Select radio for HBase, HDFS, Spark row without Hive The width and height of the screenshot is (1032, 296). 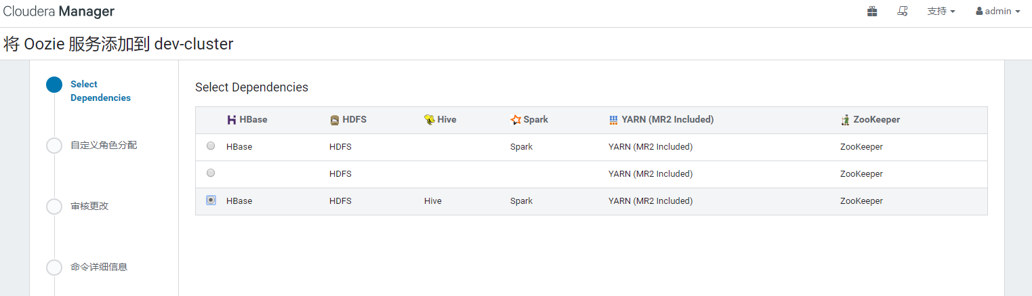[x=211, y=146]
